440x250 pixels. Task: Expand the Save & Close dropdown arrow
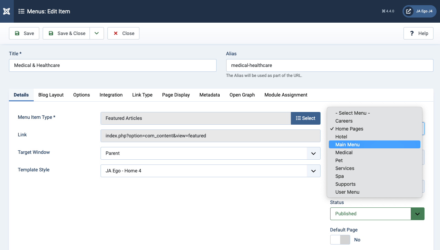coord(97,33)
